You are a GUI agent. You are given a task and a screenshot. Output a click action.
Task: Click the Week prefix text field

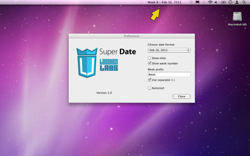pyautogui.click(x=169, y=74)
